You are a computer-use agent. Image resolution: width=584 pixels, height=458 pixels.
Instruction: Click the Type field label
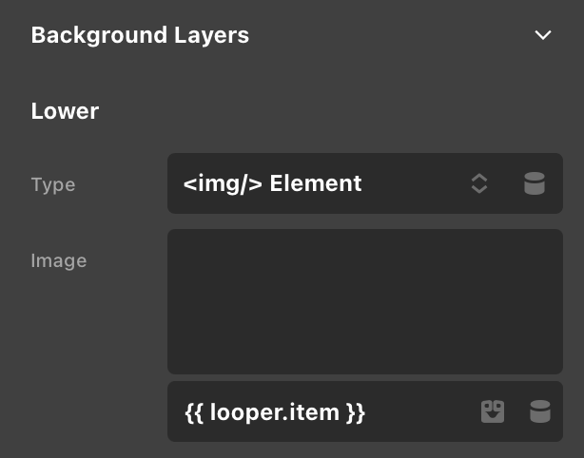[x=53, y=184]
